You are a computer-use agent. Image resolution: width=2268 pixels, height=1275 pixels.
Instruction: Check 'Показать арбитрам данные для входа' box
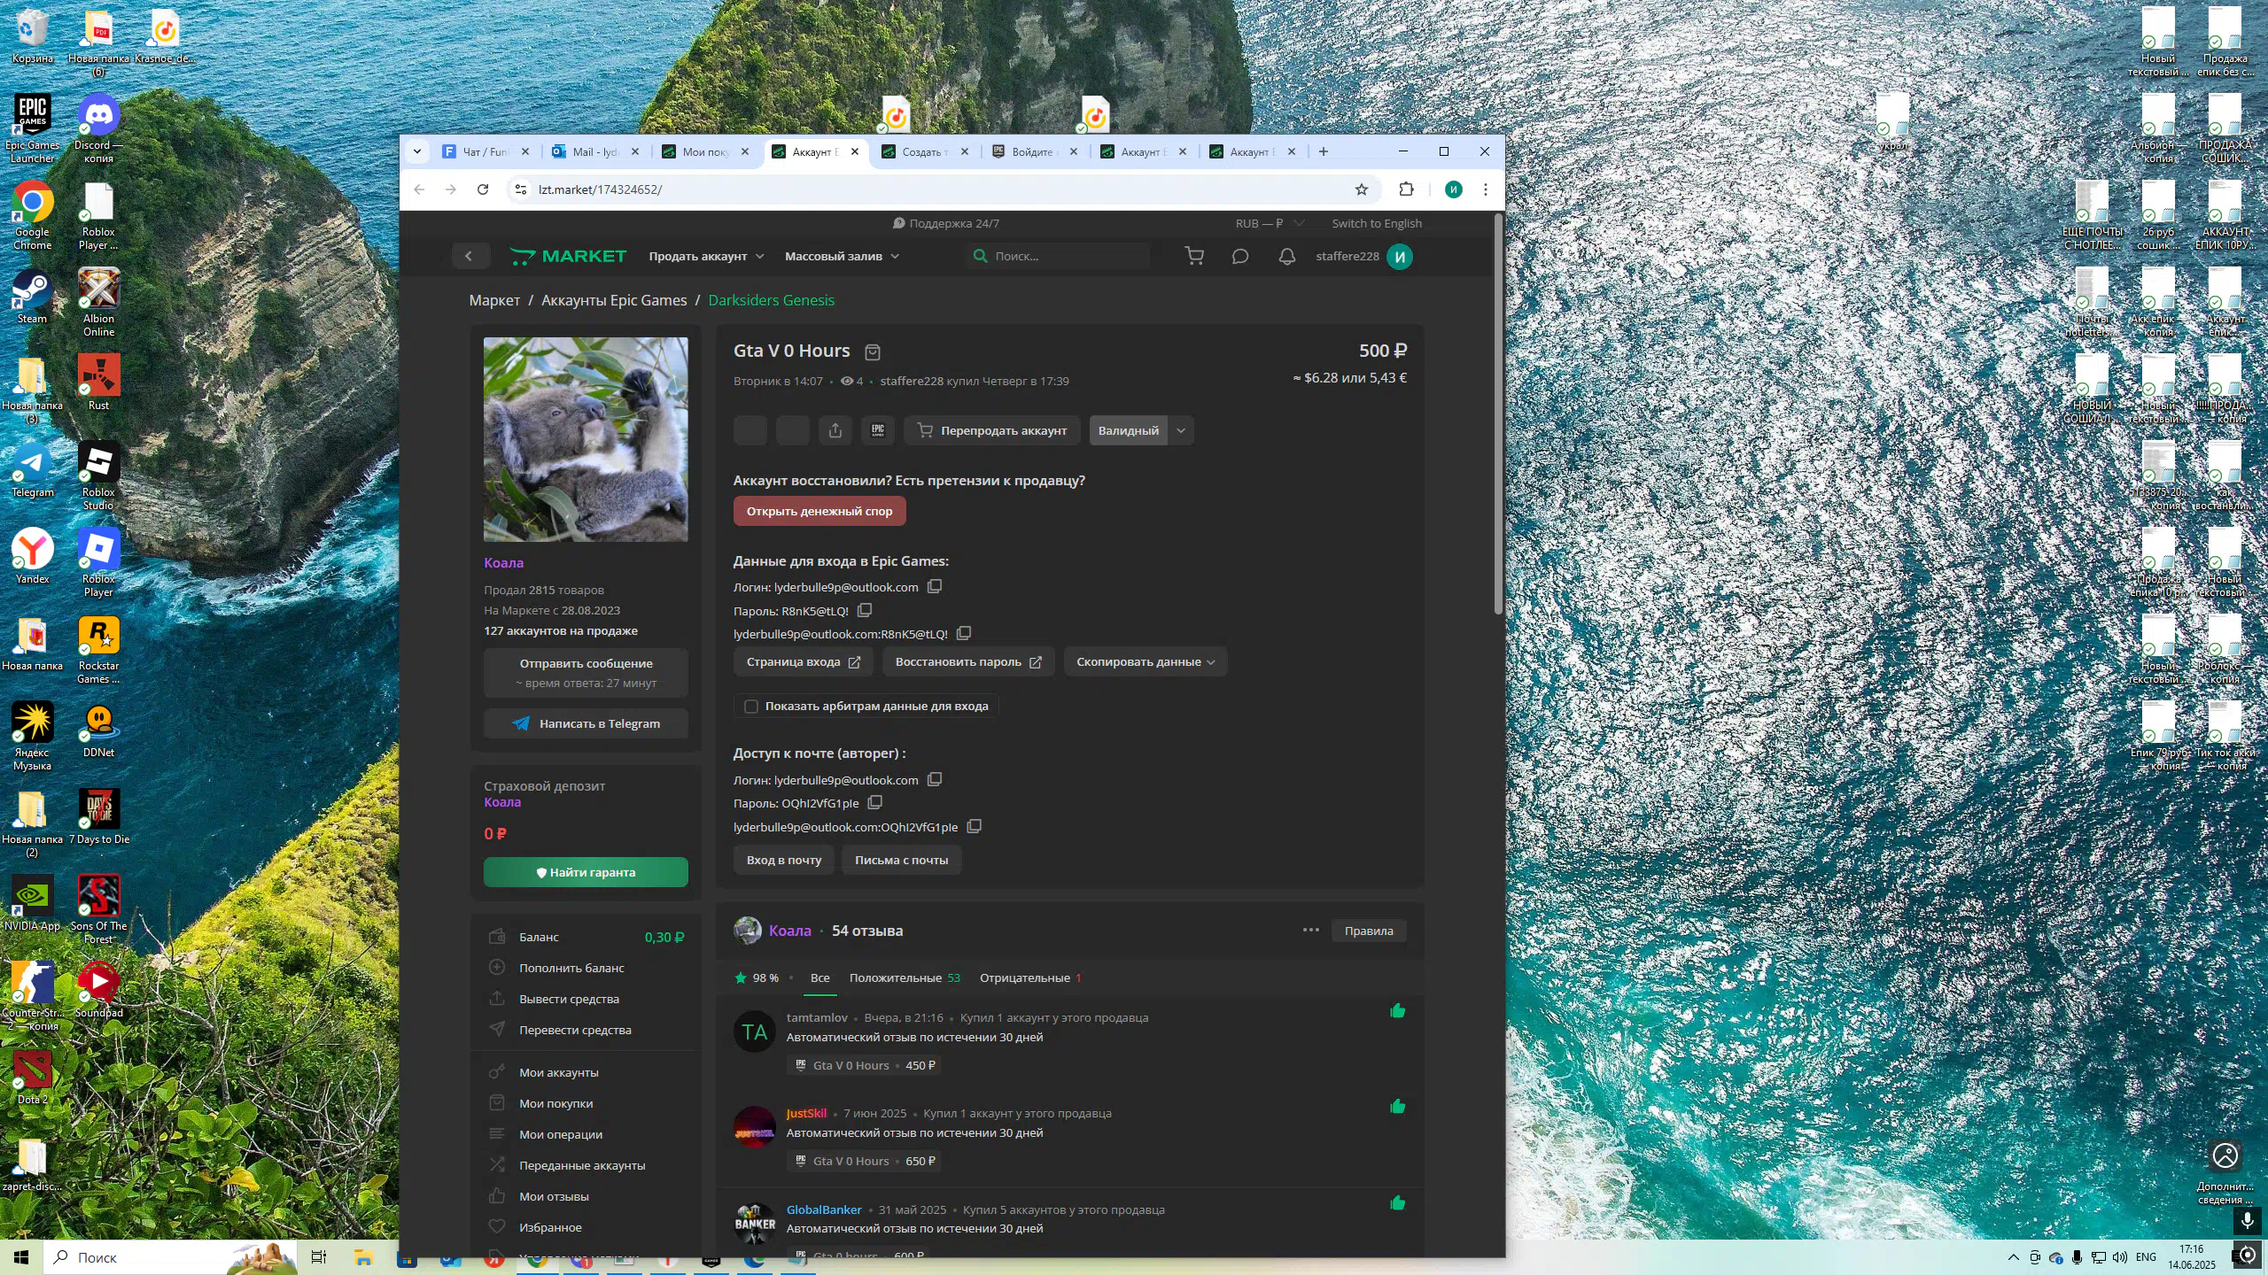click(x=751, y=707)
